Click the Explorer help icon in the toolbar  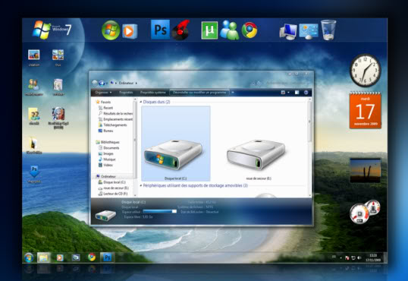point(306,93)
